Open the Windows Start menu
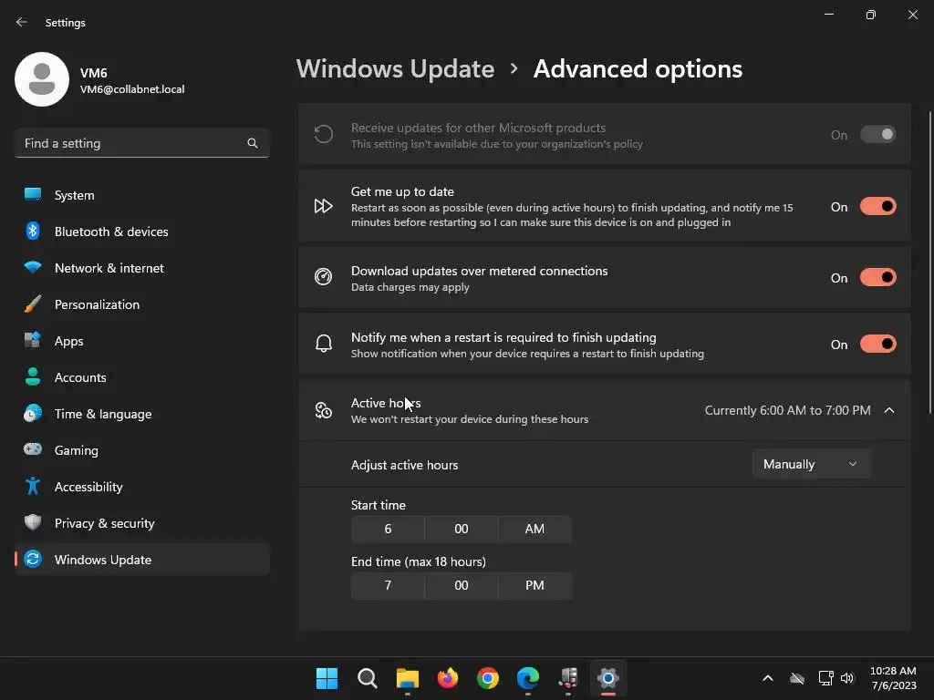This screenshot has height=700, width=934. (327, 678)
